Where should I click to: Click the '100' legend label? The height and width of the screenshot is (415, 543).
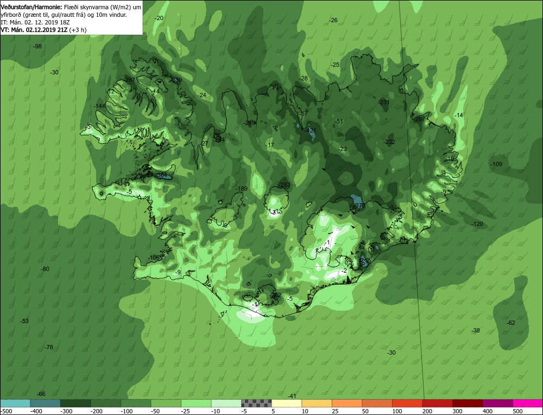(397, 411)
